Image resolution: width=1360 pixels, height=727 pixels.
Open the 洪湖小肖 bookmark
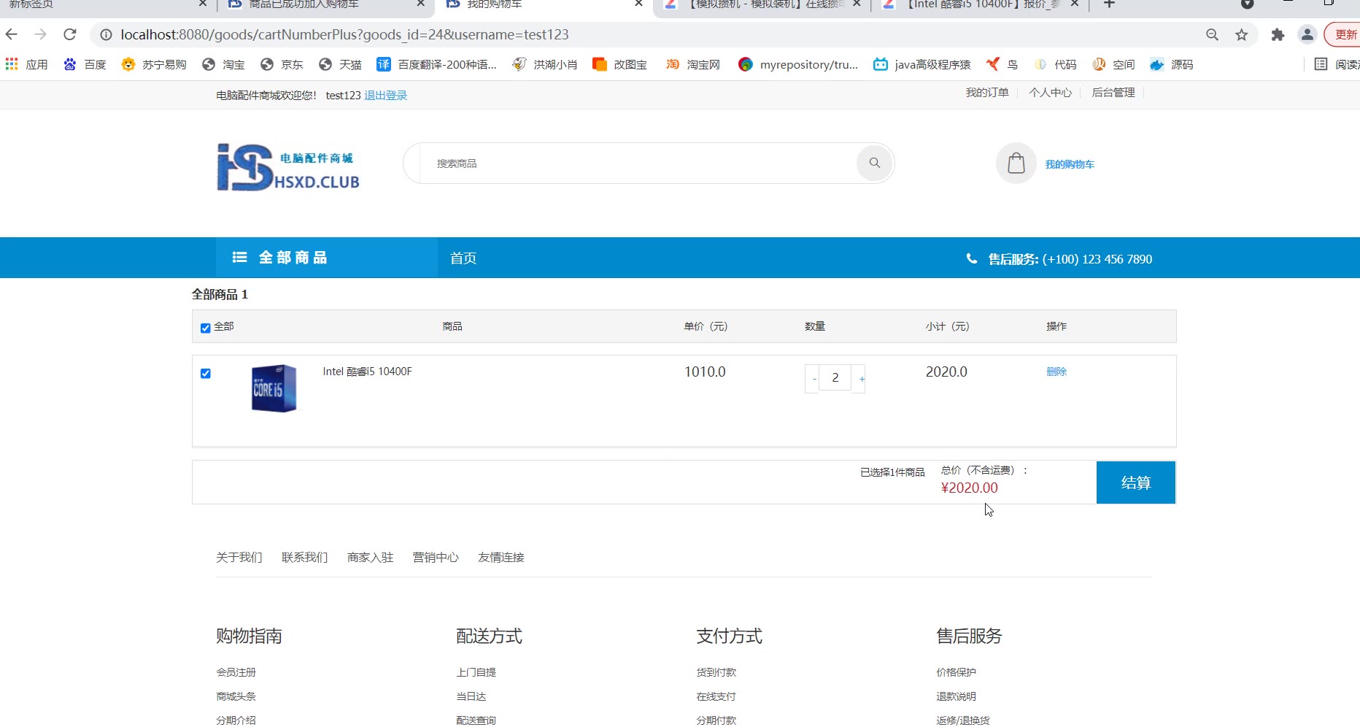pyautogui.click(x=544, y=64)
